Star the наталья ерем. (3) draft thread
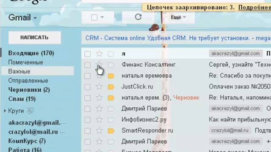This screenshot has width=271, height=152. 99,98
